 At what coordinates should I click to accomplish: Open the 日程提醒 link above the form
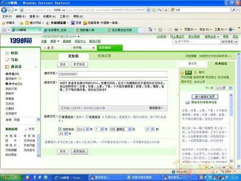191,56
